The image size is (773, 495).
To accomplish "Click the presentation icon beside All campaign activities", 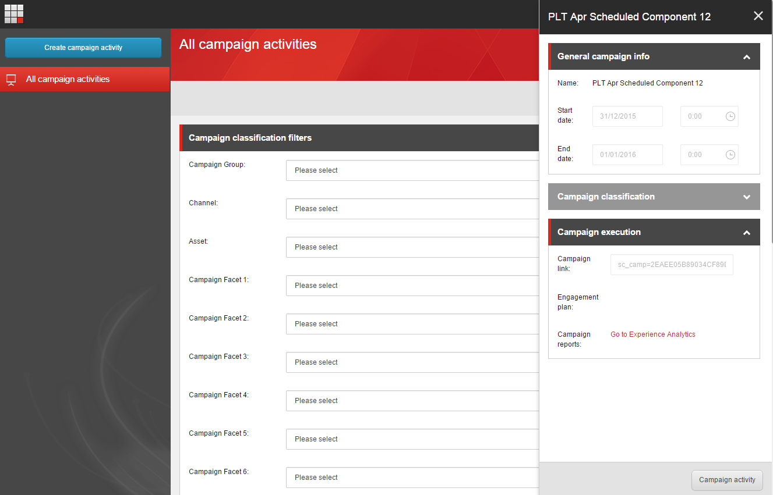I will pos(11,80).
